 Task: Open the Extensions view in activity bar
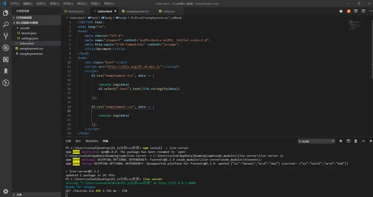(x=6, y=60)
